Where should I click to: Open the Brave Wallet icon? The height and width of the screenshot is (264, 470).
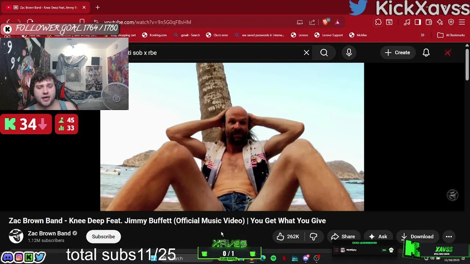click(x=429, y=22)
